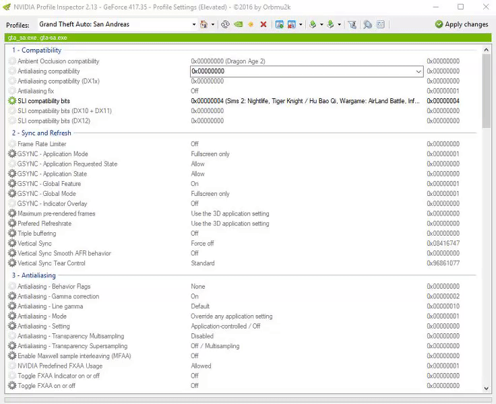This screenshot has width=496, height=404.
Task: Open the dropdown arrow next to the home icon
Action: click(x=213, y=24)
